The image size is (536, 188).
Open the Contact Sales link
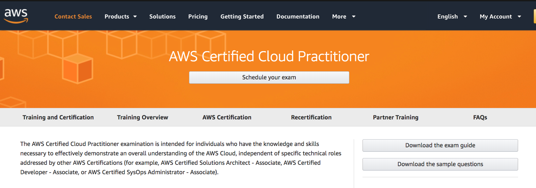pos(73,16)
